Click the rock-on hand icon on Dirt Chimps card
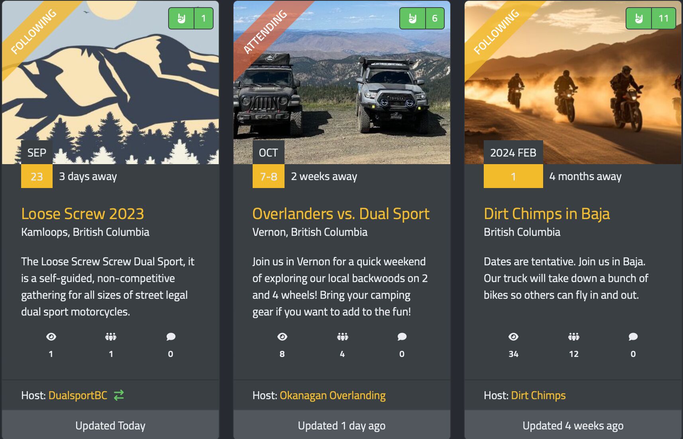Image resolution: width=683 pixels, height=439 pixels. pyautogui.click(x=639, y=18)
